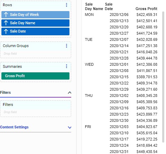This screenshot has height=154, width=166.
Task: Click the gross profit value $449,438.54
Action: pyautogui.click(x=147, y=152)
